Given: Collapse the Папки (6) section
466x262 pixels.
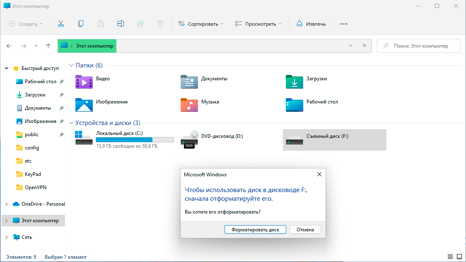Looking at the screenshot, I should click(x=71, y=65).
